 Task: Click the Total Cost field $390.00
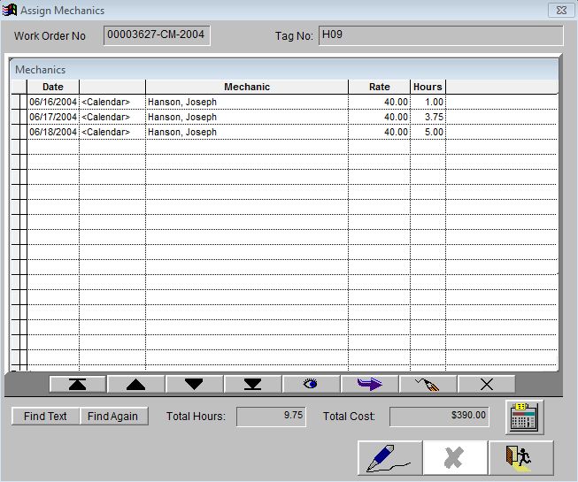pyautogui.click(x=439, y=417)
